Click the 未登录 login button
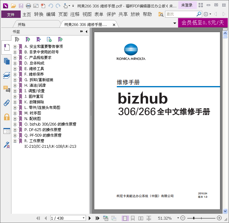This screenshot has width=229, height=223. click(x=187, y=5)
